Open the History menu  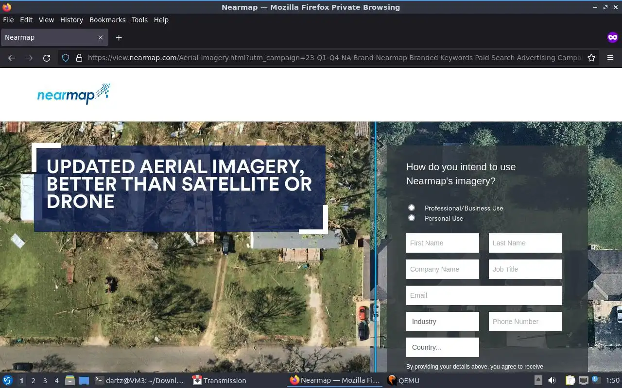71,20
